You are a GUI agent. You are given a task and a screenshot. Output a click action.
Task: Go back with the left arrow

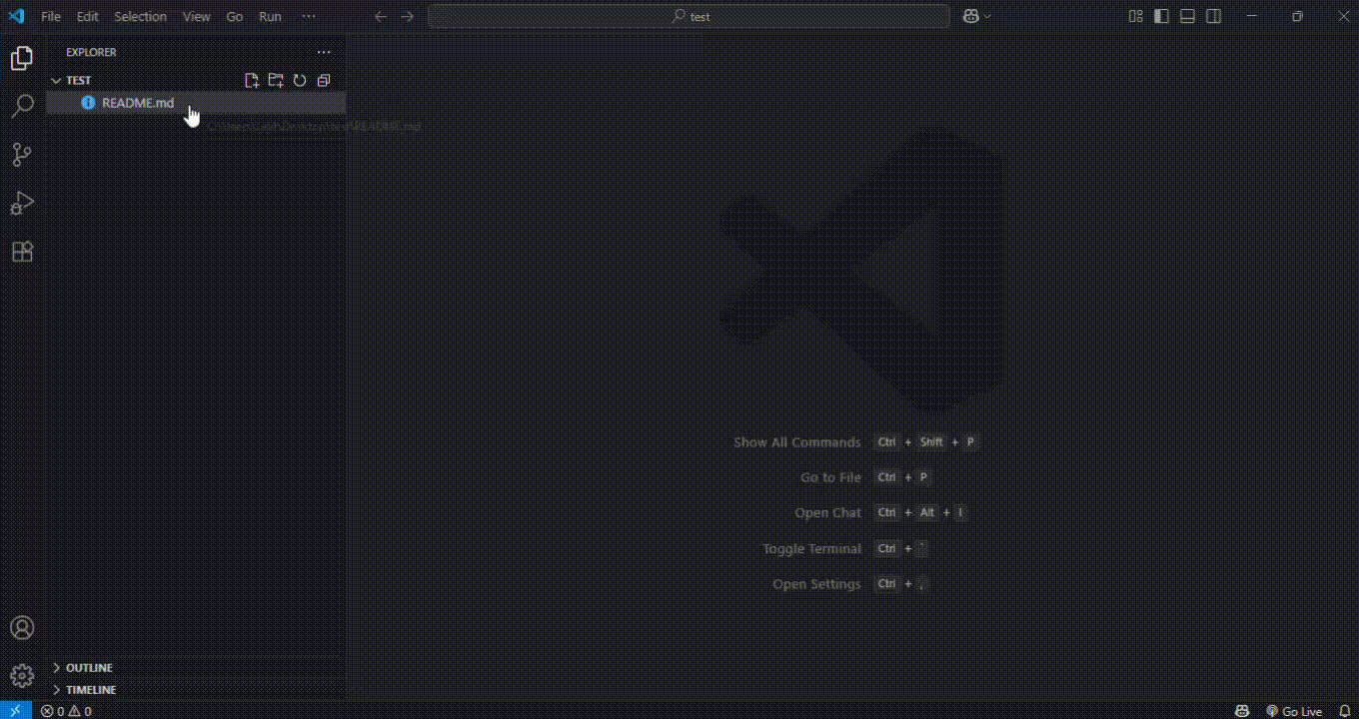pos(380,16)
